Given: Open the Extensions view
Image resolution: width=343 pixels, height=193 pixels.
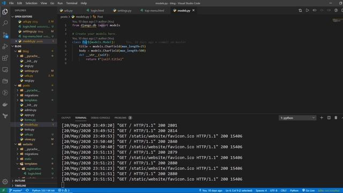Looking at the screenshot, I should [x=5, y=58].
